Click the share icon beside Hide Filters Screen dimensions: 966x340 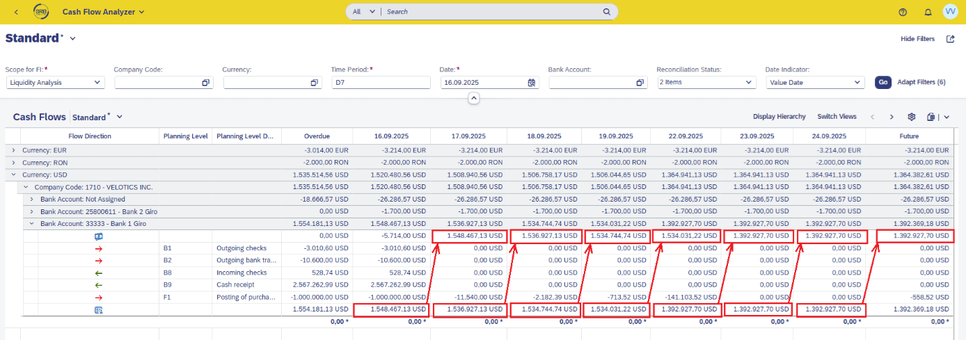point(951,39)
